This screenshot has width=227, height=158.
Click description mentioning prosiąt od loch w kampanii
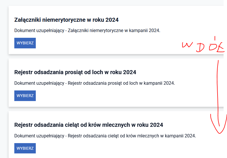point(94,83)
